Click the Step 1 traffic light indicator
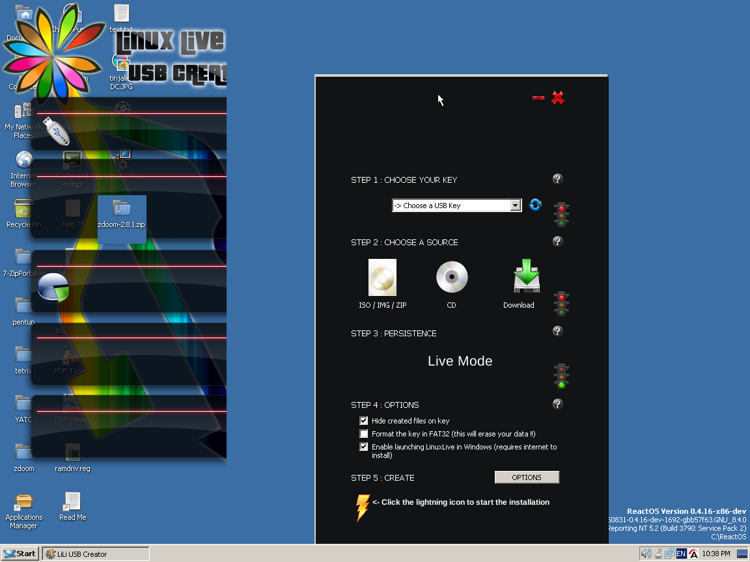This screenshot has width=750, height=562. 561,214
